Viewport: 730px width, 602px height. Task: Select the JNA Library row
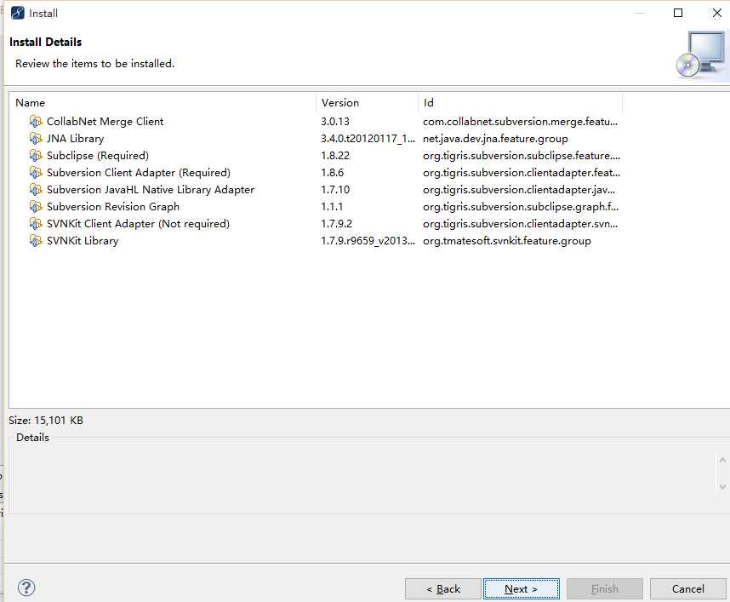317,139
